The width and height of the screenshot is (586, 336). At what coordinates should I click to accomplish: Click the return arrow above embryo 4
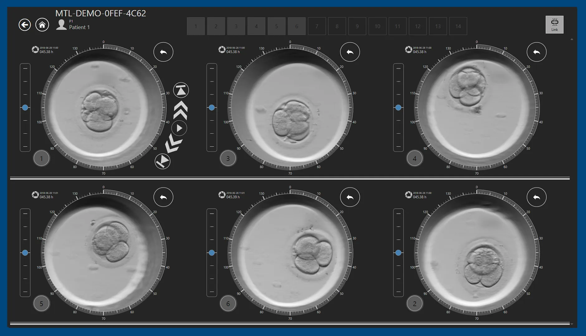(x=536, y=52)
